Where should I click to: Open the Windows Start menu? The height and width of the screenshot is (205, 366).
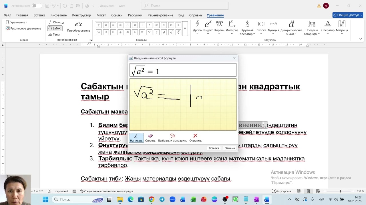click(x=45, y=199)
